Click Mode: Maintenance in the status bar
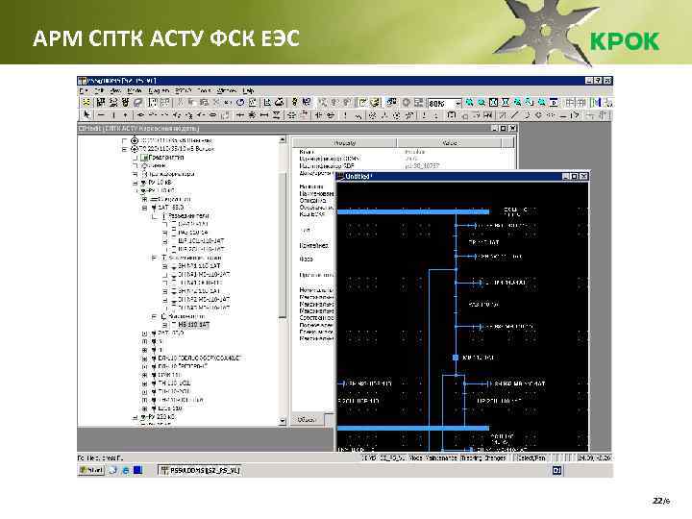This screenshot has width=692, height=519. coord(432,458)
